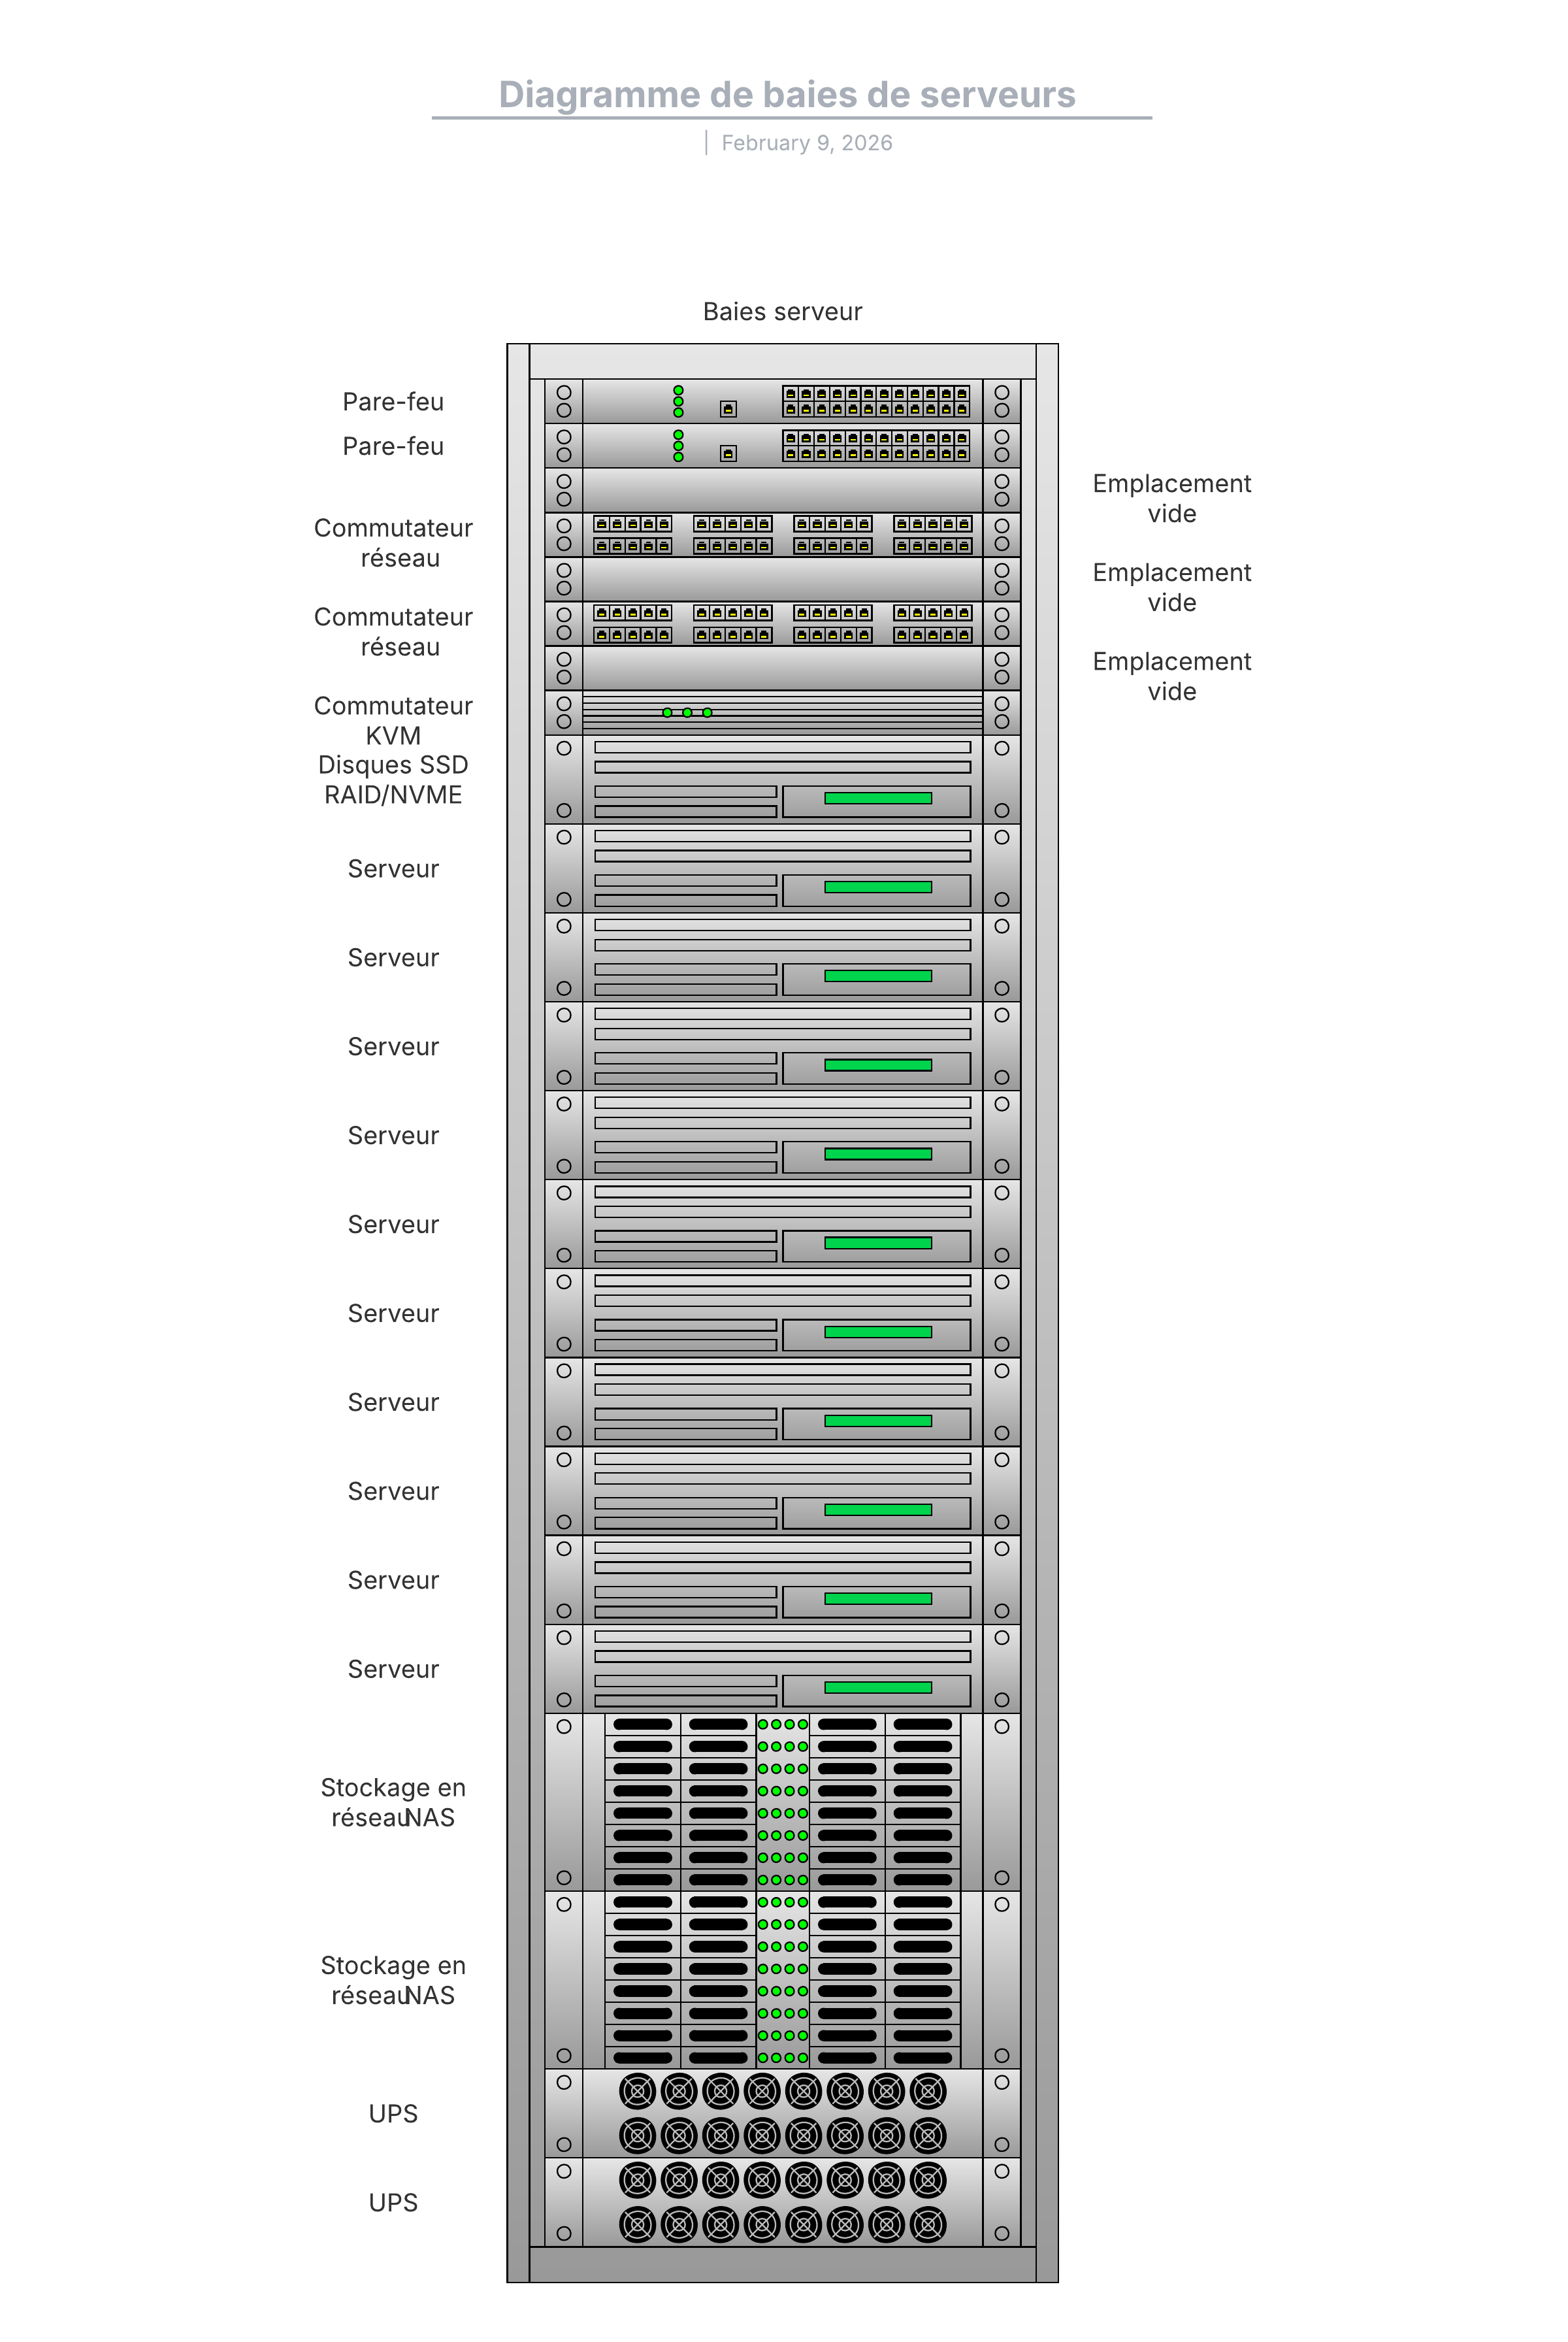
Task: Select the upper UPS unit with fans
Action: tap(782, 2113)
